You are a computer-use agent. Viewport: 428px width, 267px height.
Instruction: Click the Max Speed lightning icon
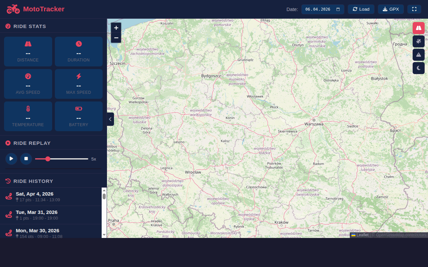79,76
